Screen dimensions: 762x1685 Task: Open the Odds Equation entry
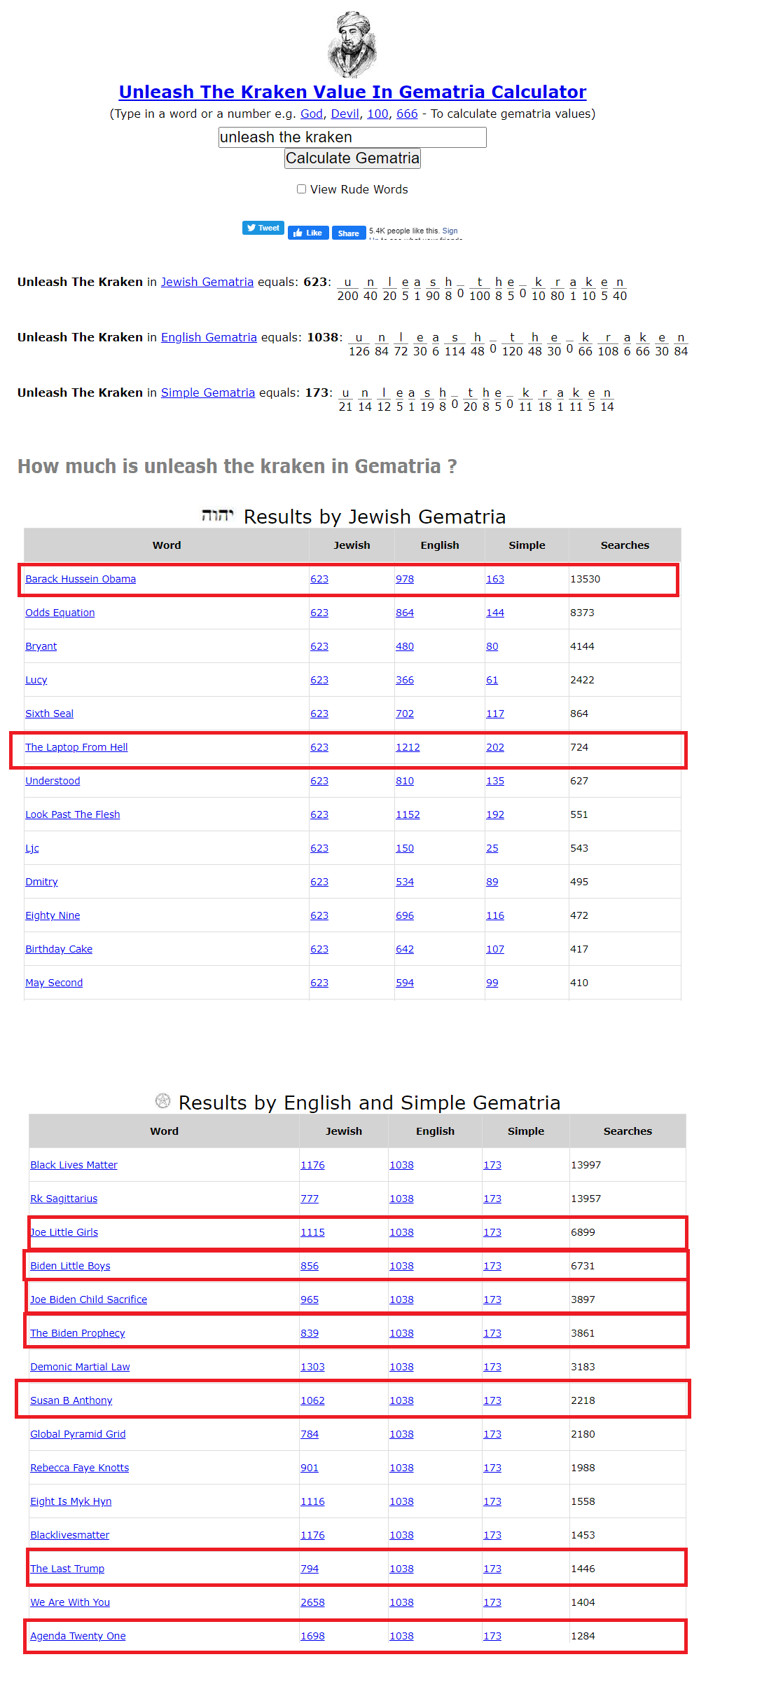click(60, 613)
